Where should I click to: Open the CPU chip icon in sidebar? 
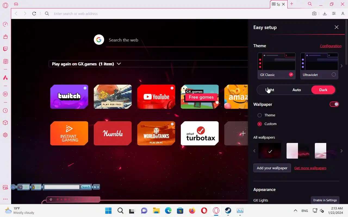[x=5, y=61]
